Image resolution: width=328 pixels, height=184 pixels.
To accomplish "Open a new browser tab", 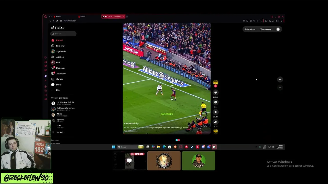I will click(127, 17).
